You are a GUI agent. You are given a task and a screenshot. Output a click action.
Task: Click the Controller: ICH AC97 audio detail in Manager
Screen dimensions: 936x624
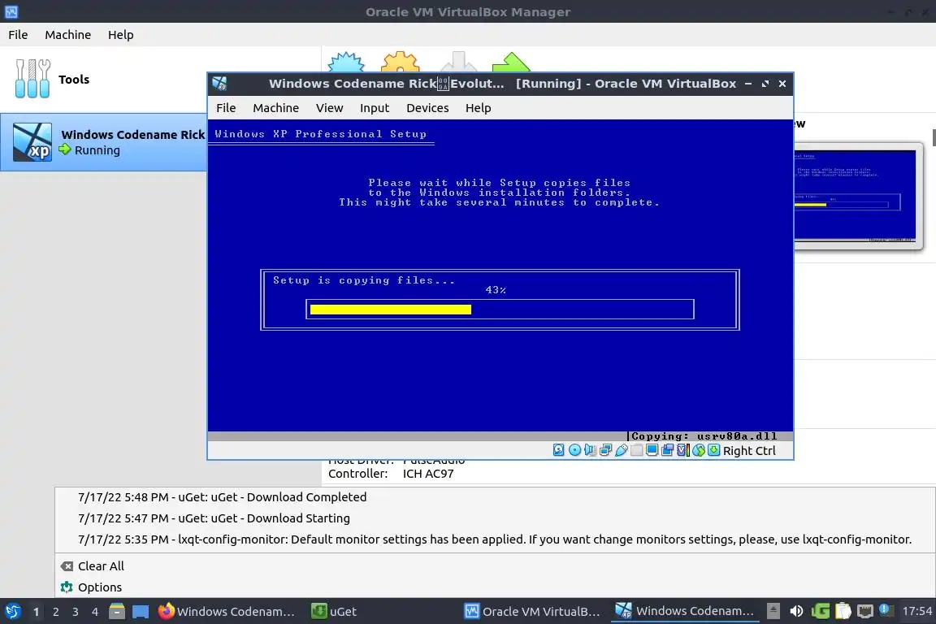(391, 474)
